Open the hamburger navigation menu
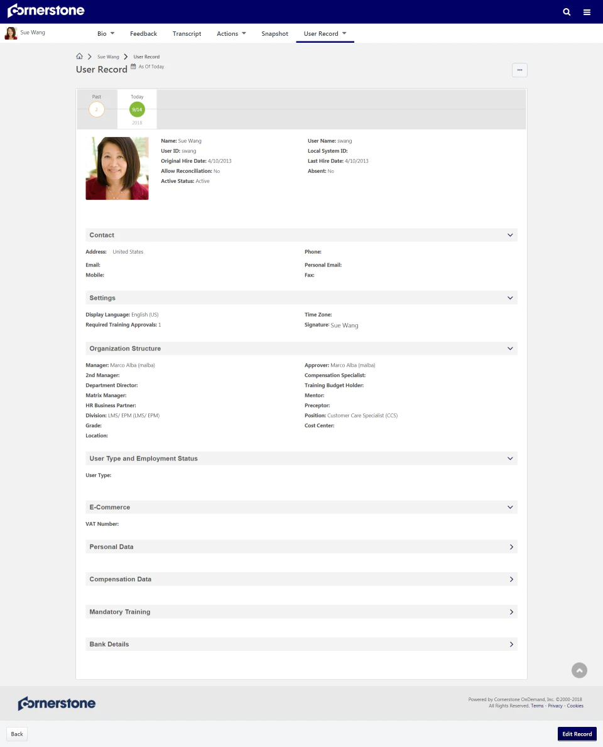Image resolution: width=603 pixels, height=747 pixels. click(587, 13)
